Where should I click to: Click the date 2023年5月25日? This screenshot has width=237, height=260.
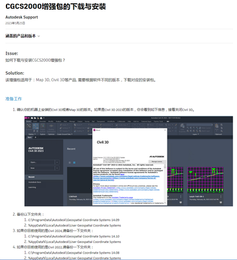click(x=15, y=23)
